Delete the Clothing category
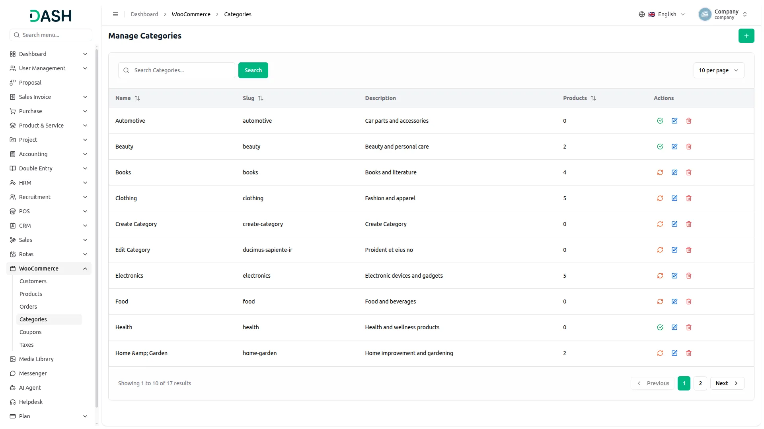 pyautogui.click(x=689, y=198)
